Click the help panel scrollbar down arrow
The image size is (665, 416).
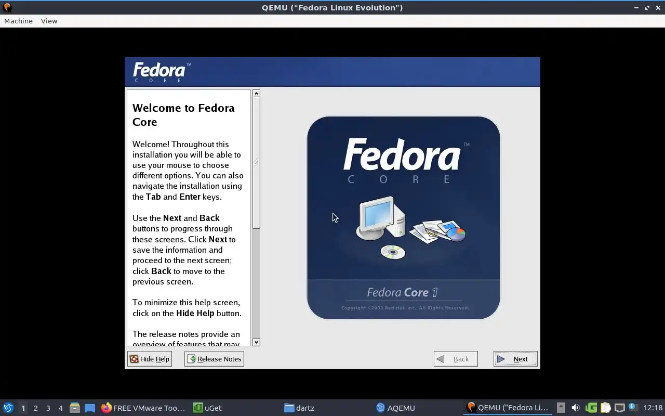coord(256,342)
